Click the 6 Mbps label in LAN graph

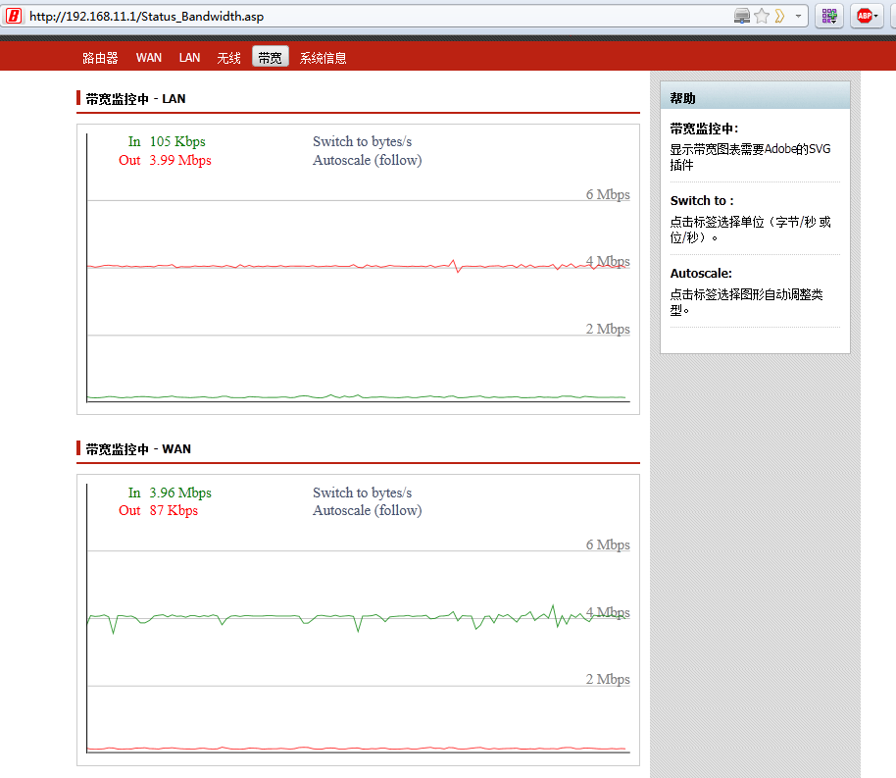[608, 194]
